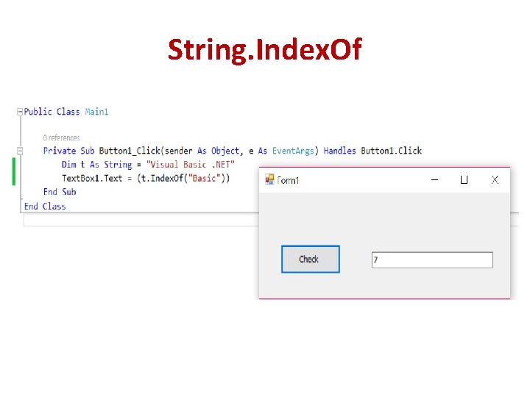Click the 'String.IndexOf' slide title

point(265,50)
